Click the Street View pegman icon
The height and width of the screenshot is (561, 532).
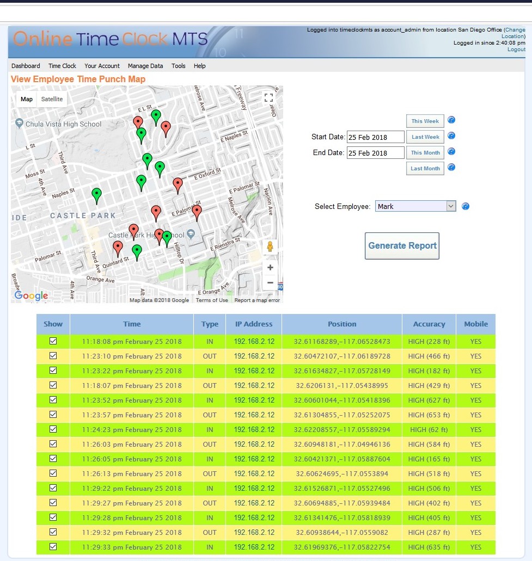(x=270, y=246)
